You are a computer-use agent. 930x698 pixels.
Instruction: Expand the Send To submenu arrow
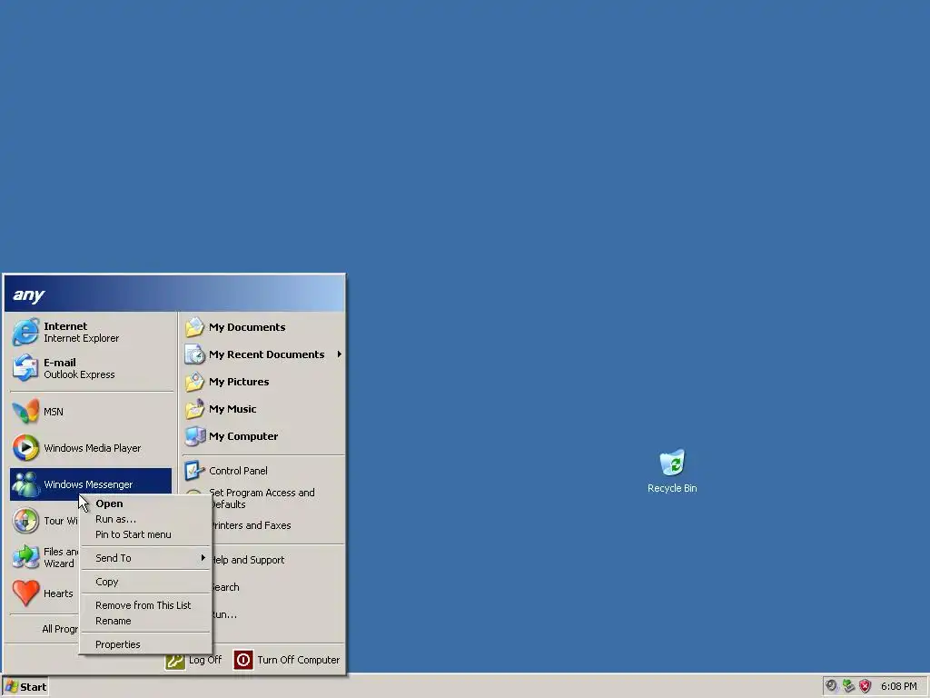(203, 558)
